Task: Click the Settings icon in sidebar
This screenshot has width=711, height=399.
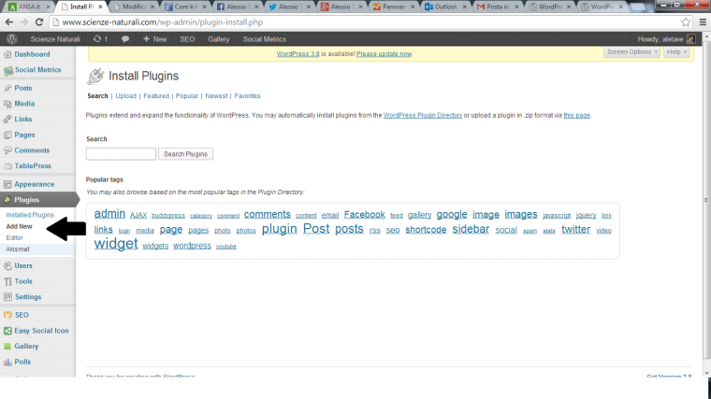Action: pyautogui.click(x=7, y=297)
